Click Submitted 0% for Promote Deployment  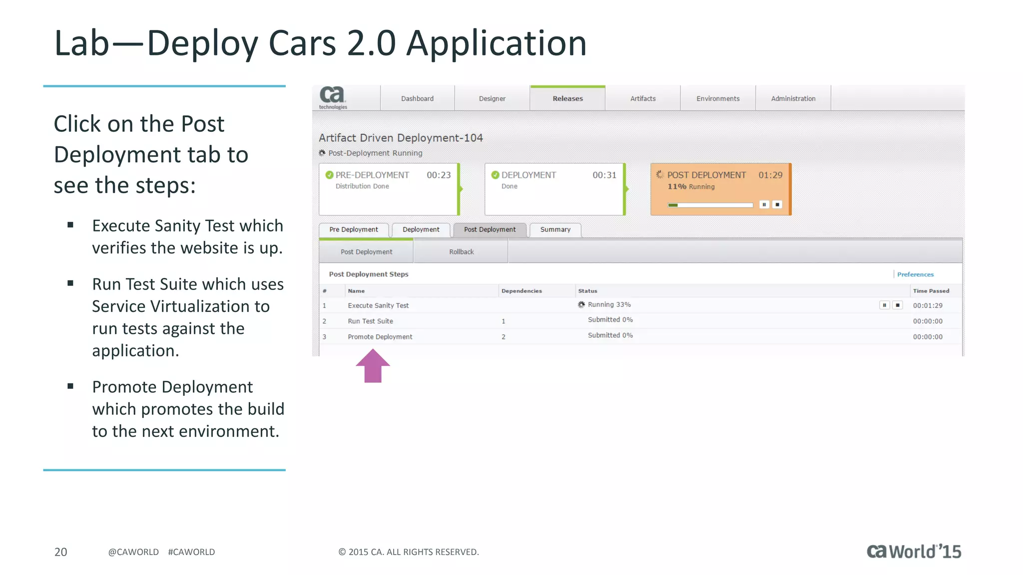point(610,335)
